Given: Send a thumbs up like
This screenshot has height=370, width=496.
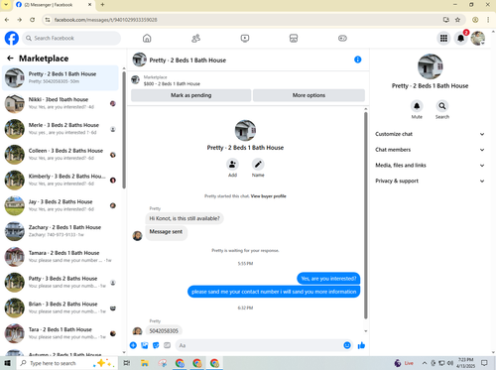Looking at the screenshot, I should coord(361,345).
